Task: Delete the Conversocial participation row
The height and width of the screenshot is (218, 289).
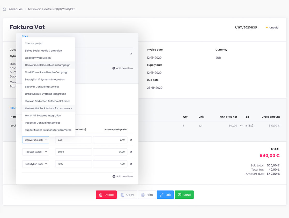Action: click(x=131, y=140)
